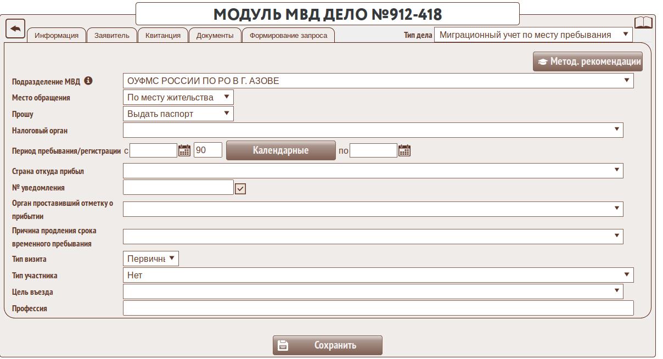Click info icon next to Подразделение МВД
Screen dimensions: 663x359
pos(88,81)
